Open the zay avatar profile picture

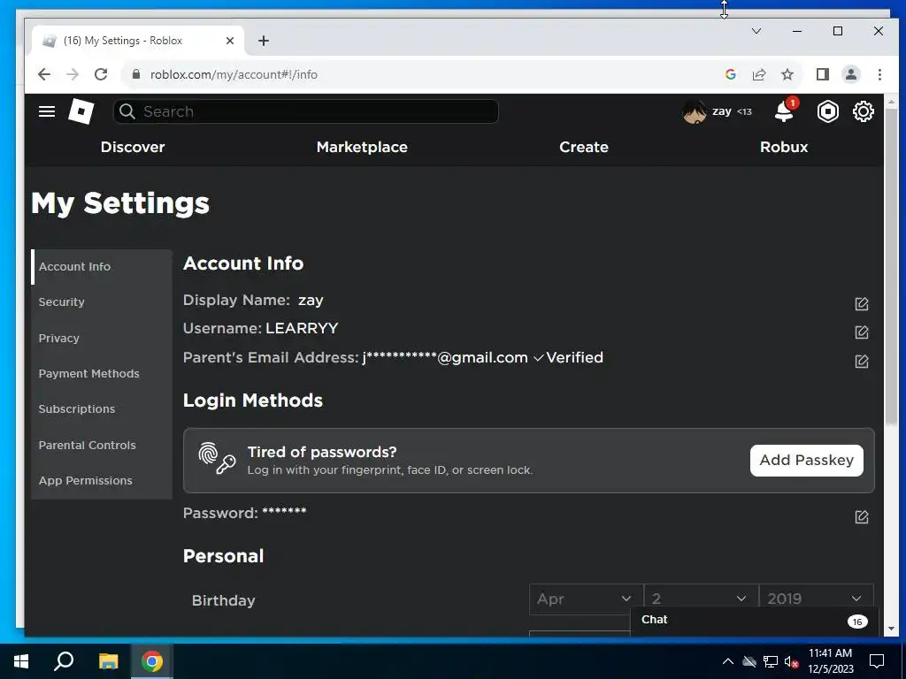(694, 111)
